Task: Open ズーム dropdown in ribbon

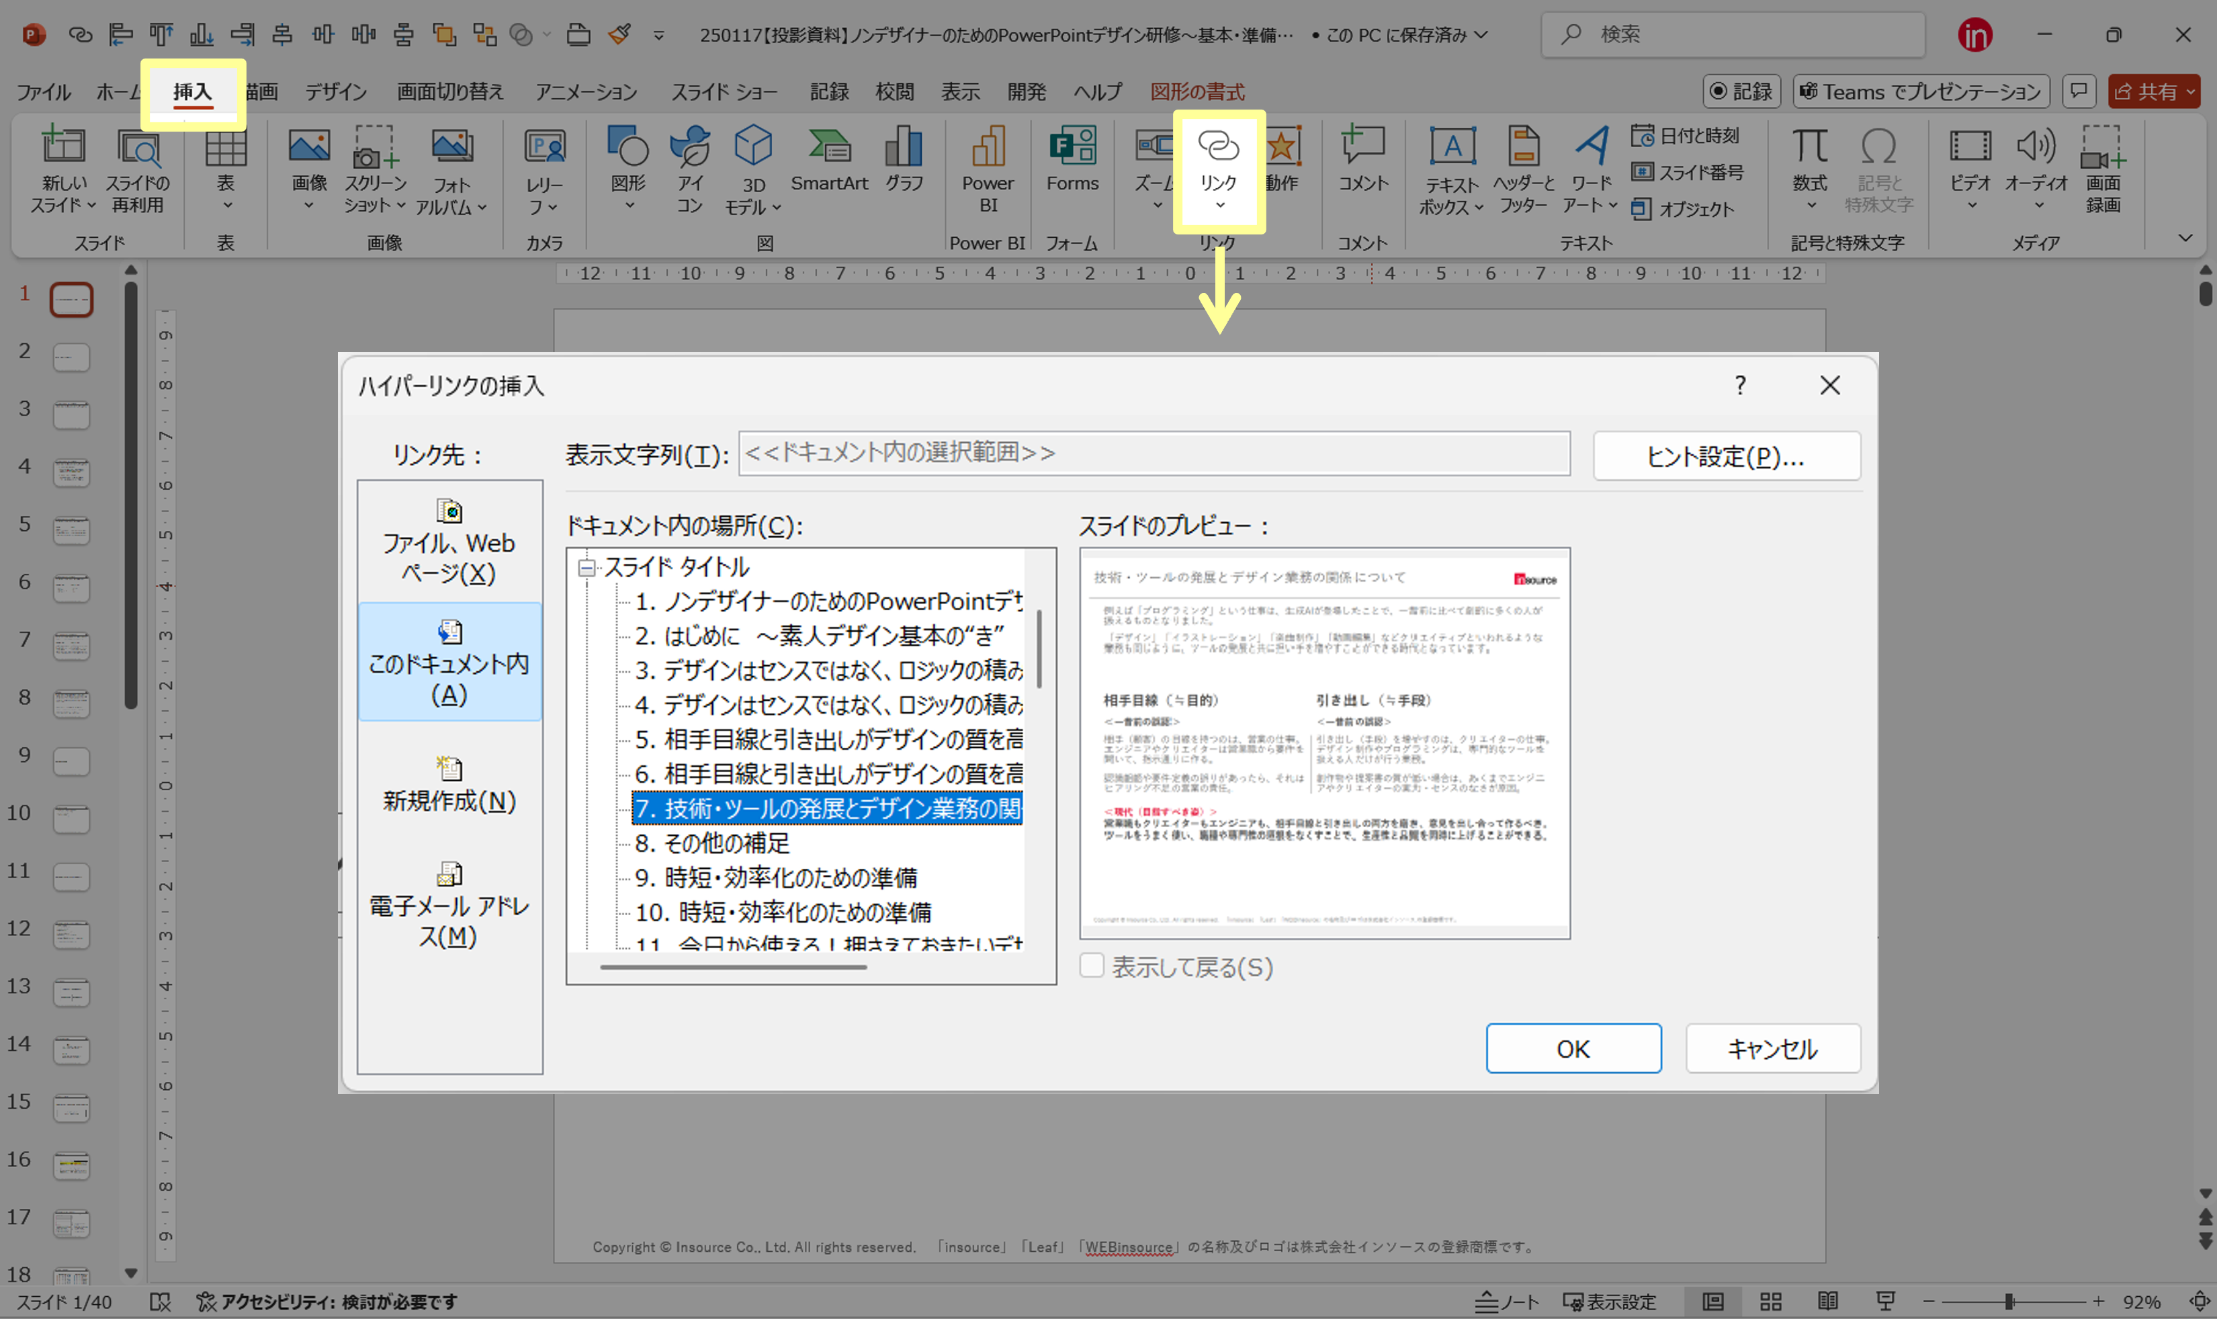Action: [x=1158, y=206]
